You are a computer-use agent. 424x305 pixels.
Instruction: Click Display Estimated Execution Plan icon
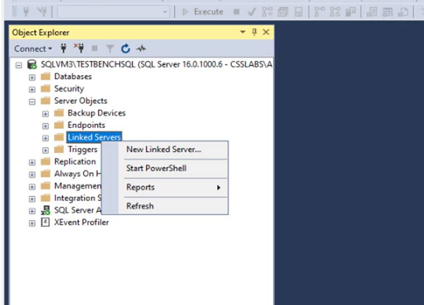[x=267, y=12]
